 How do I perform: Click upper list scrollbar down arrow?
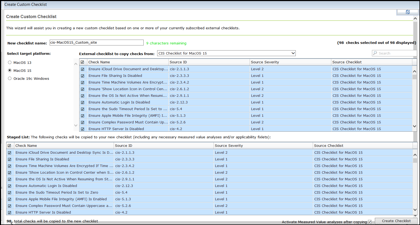pyautogui.click(x=414, y=126)
